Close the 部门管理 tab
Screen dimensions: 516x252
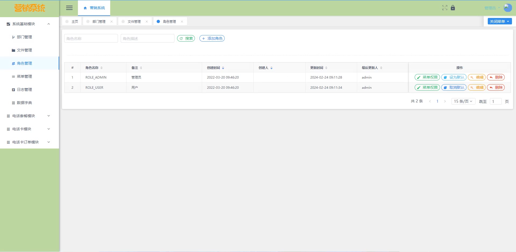pos(112,21)
